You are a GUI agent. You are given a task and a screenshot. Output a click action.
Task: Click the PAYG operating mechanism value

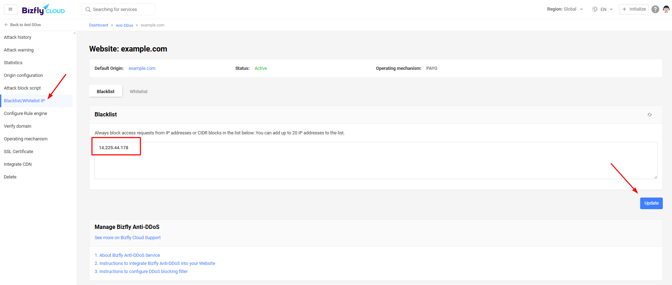[432, 68]
